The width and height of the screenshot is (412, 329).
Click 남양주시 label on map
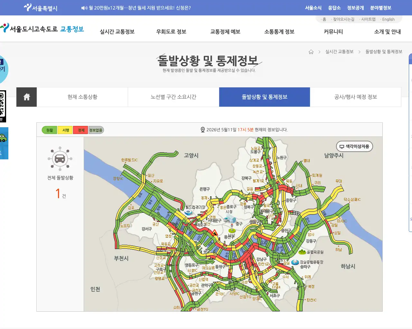(x=334, y=156)
